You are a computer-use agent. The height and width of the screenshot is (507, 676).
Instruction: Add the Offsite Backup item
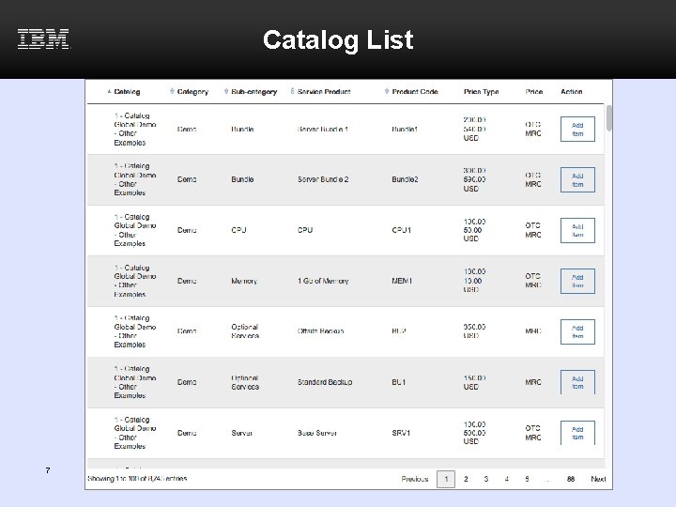click(577, 331)
